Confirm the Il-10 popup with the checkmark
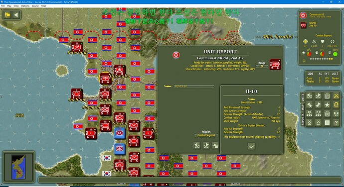 [x=251, y=146]
